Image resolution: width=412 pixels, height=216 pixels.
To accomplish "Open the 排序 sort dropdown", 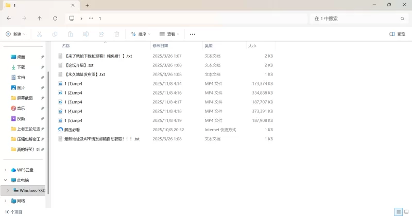I will tap(140, 34).
